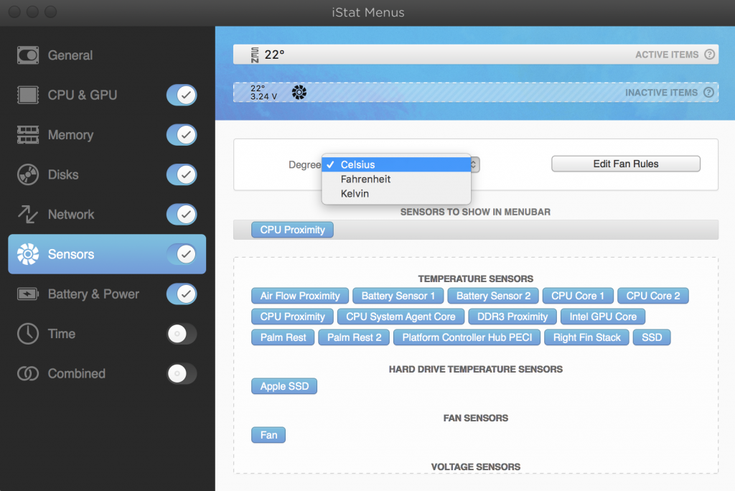Disable the Sensors toggle
735x491 pixels.
[x=181, y=254]
